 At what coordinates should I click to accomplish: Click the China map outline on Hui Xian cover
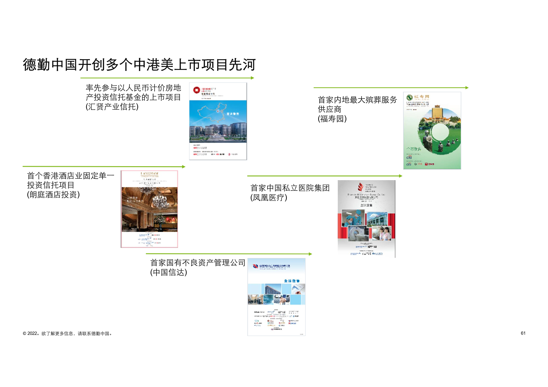[x=212, y=111]
